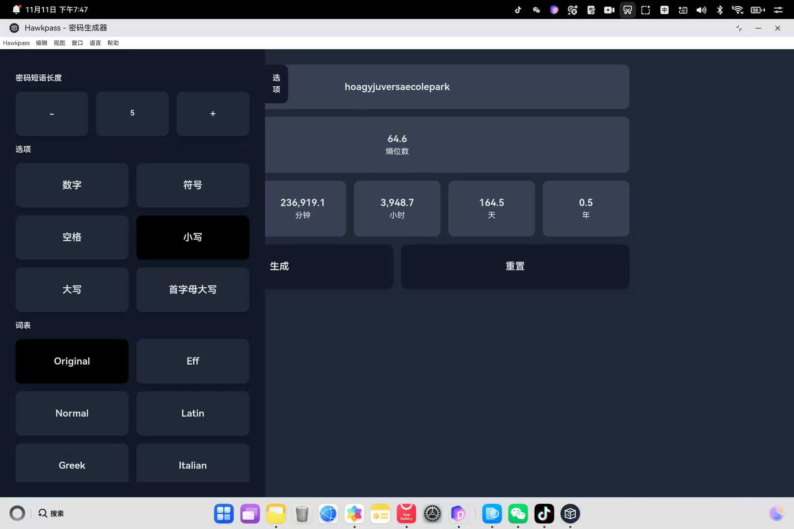
Task: Open Bluetooth icon in status bar
Action: (x=720, y=10)
